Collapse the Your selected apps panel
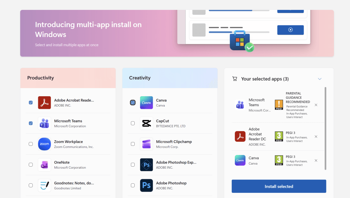Screen dimensions: 350x198 (x=320, y=79)
